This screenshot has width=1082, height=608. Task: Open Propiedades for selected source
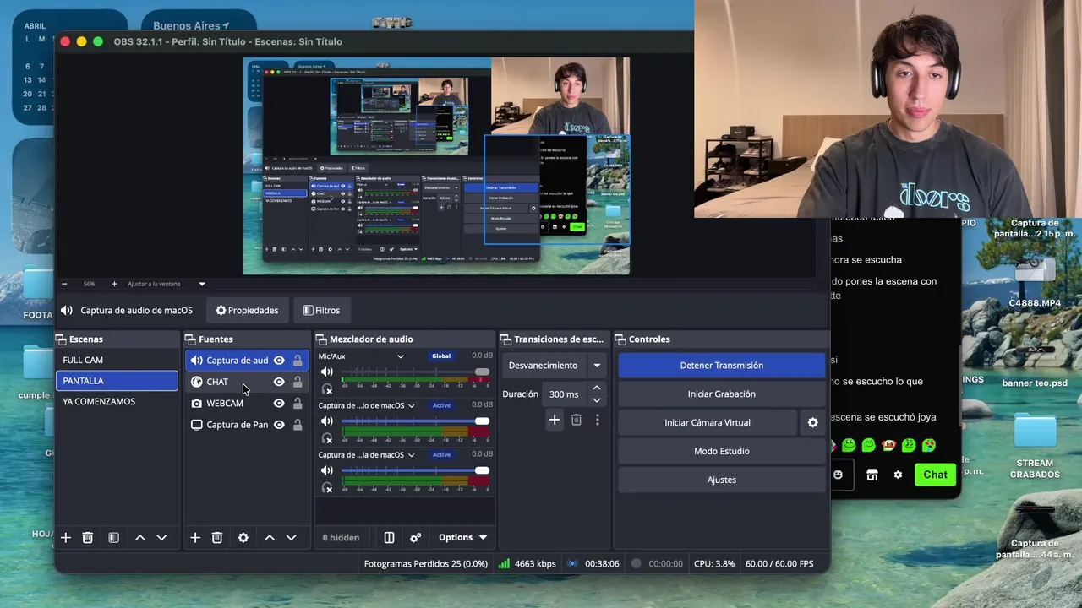pyautogui.click(x=247, y=310)
